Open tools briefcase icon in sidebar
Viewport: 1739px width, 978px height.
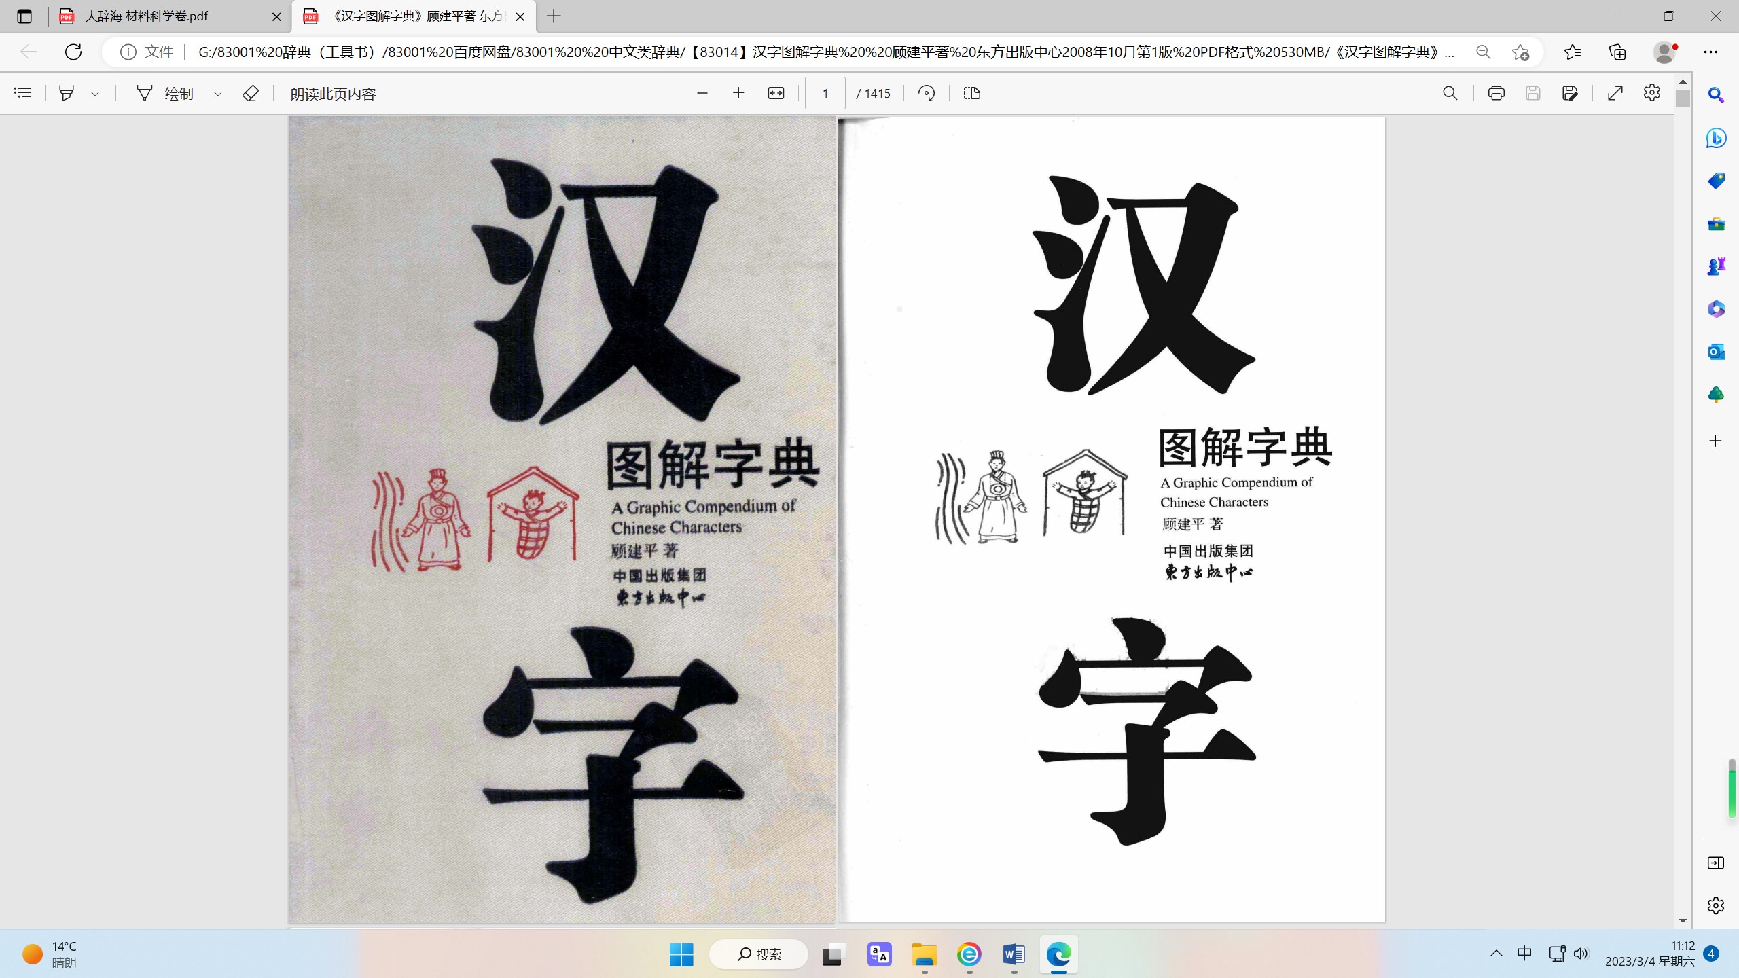[1716, 223]
